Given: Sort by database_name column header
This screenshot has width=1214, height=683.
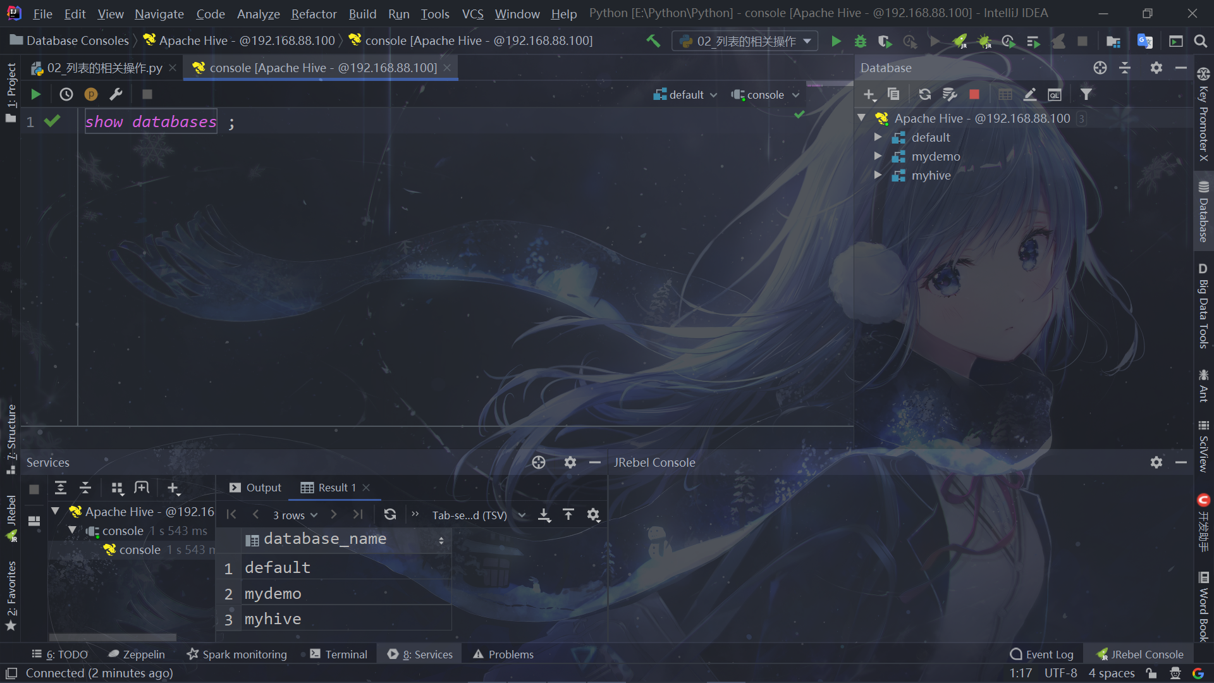Looking at the screenshot, I should coord(346,539).
